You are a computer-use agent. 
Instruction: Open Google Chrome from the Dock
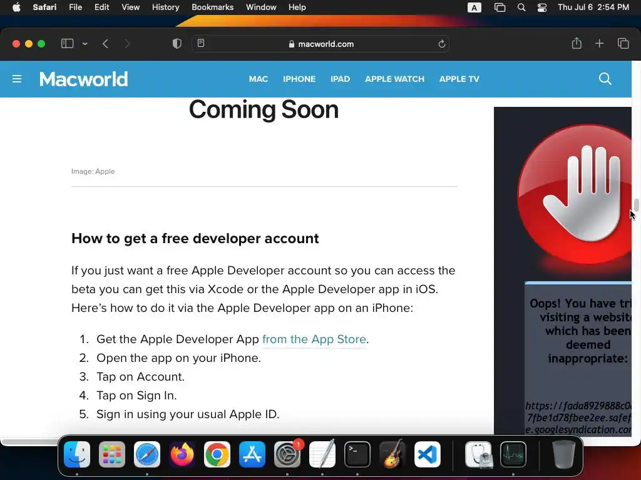pyautogui.click(x=217, y=454)
